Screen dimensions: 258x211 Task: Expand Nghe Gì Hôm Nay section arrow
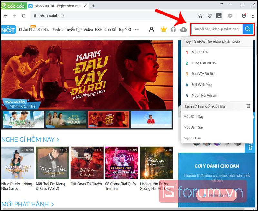pyautogui.click(x=58, y=140)
